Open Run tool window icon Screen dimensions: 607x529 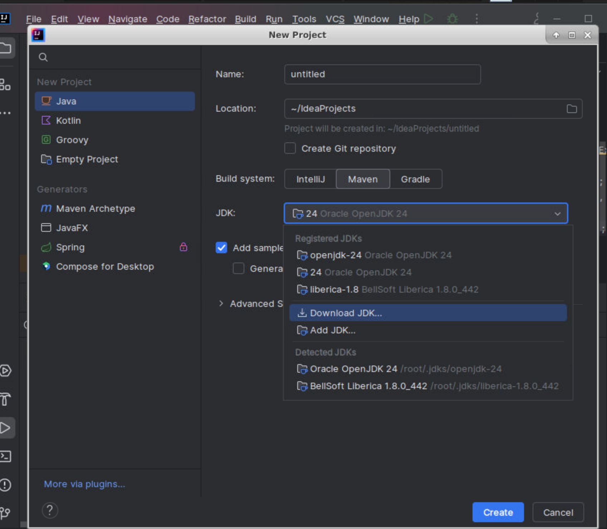pos(5,428)
